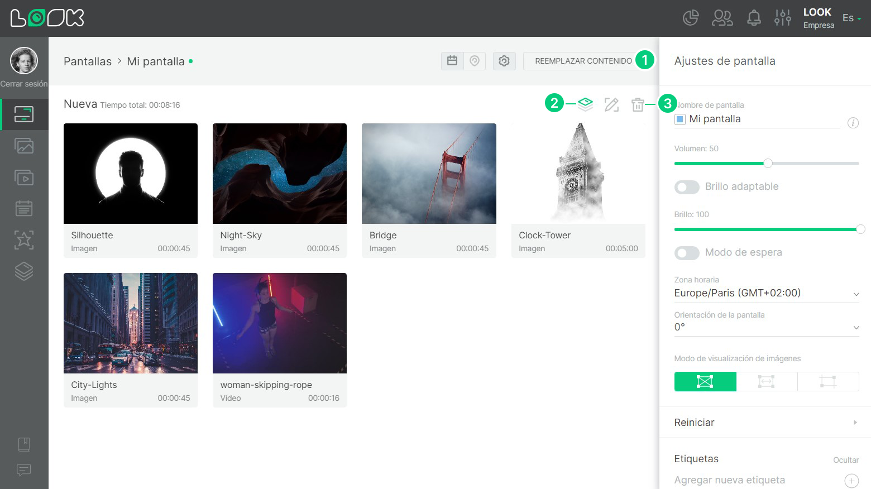Viewport: 871px width, 489px height.
Task: Select the third image display mode
Action: coord(828,382)
